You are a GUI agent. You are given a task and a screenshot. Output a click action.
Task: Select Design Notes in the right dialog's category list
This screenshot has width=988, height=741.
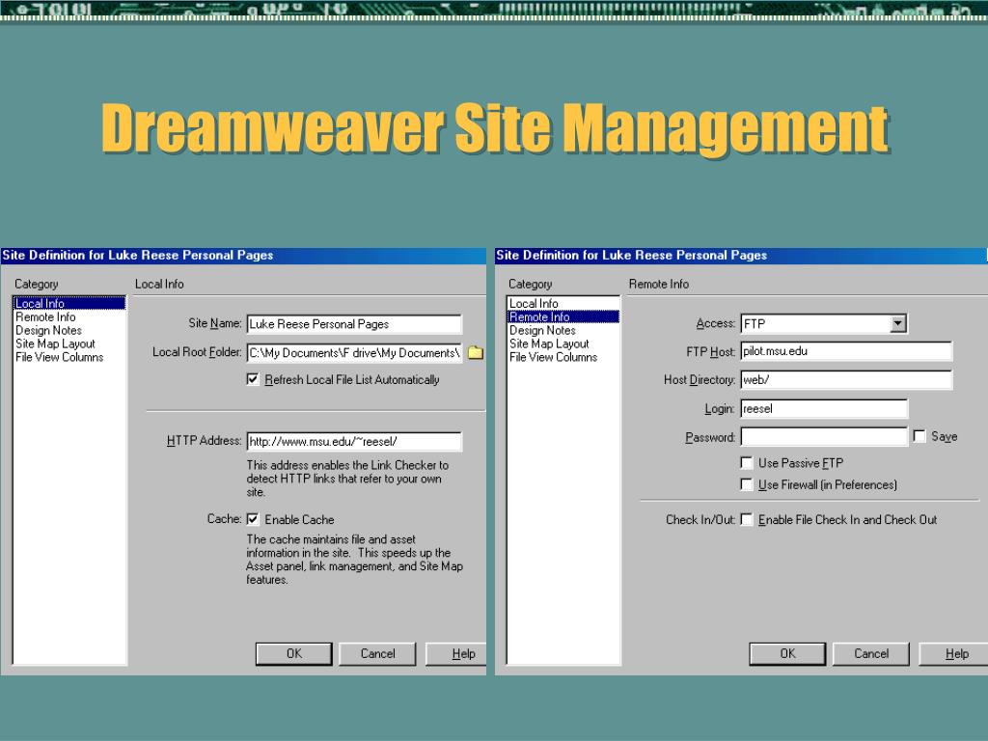point(563,330)
